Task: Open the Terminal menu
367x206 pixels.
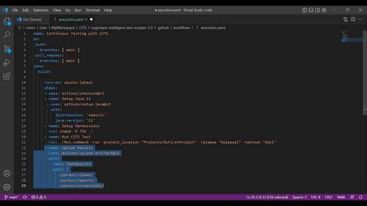Action: coord(92,10)
